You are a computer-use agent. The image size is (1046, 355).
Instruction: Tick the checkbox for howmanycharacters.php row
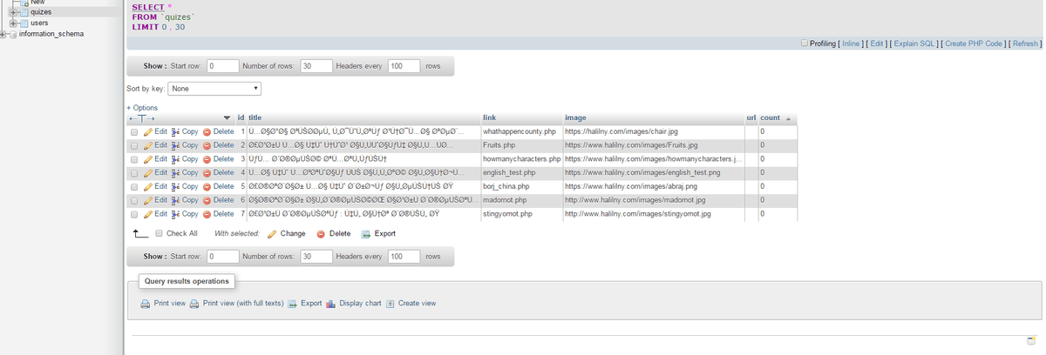[134, 159]
